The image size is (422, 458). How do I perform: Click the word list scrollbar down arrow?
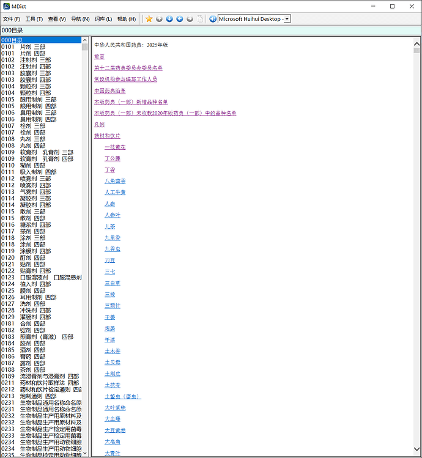(85, 453)
